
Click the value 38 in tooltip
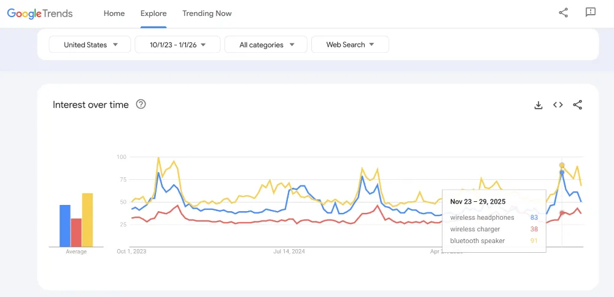[534, 229]
